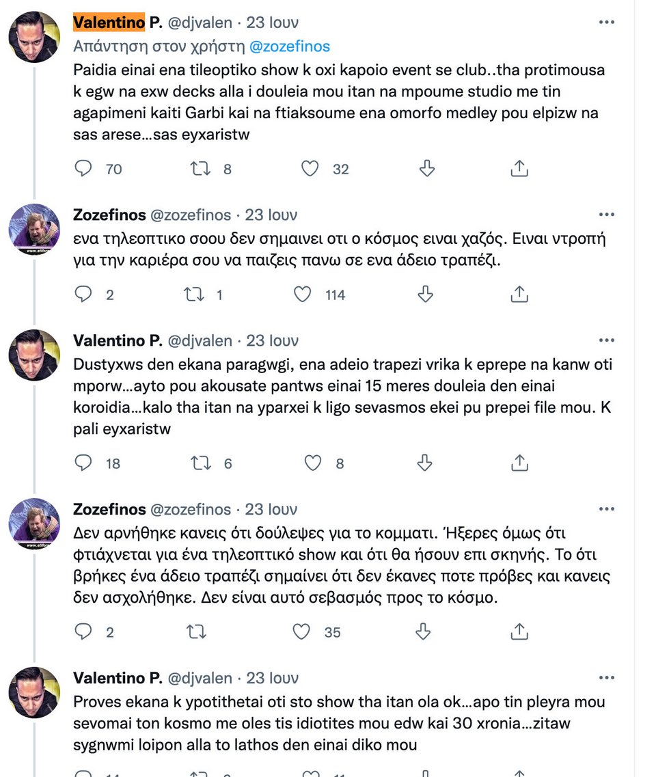Open Zozefinos avatar on the fourth tweet

pos(34,523)
